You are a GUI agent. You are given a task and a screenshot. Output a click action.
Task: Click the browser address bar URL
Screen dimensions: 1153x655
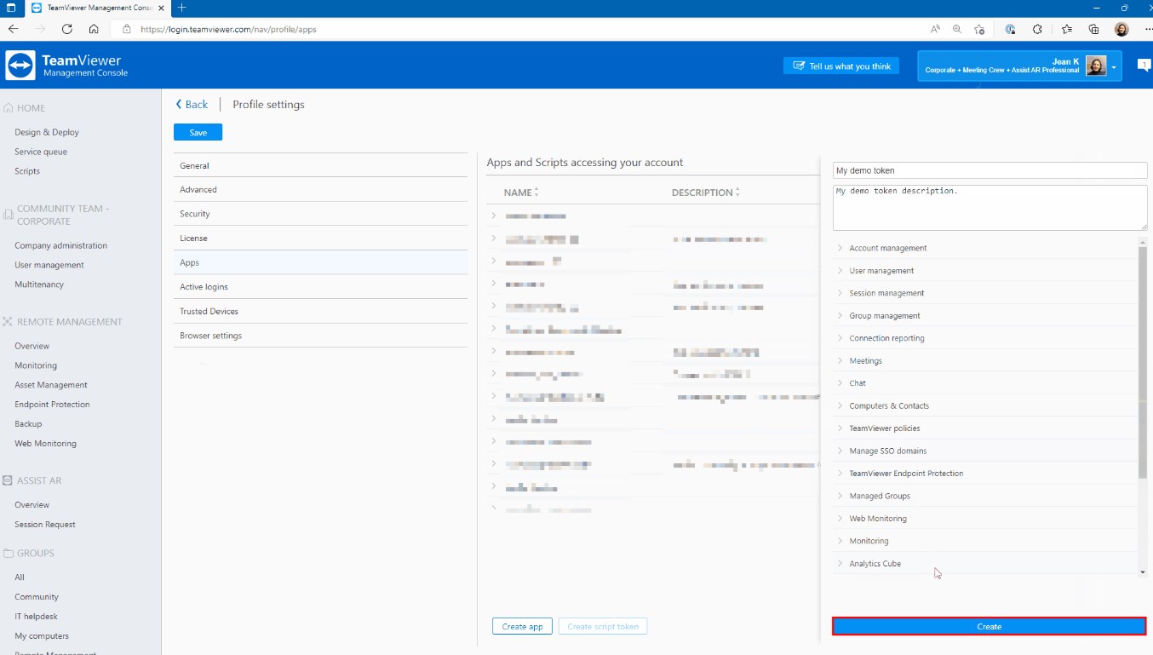click(228, 29)
